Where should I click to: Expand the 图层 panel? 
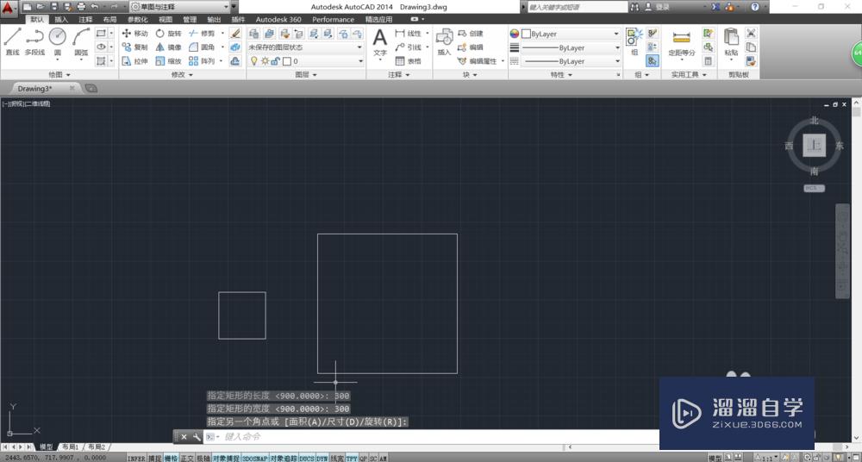click(x=306, y=74)
